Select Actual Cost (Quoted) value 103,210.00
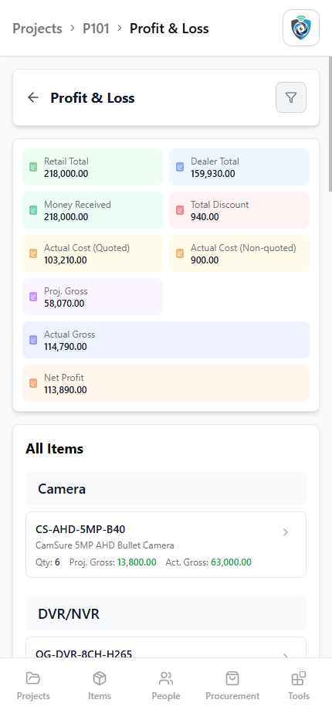Viewport: 332px width, 720px height. coord(66,260)
